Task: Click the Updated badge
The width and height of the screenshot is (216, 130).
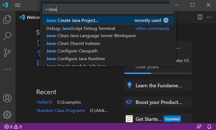Action: click(x=172, y=119)
